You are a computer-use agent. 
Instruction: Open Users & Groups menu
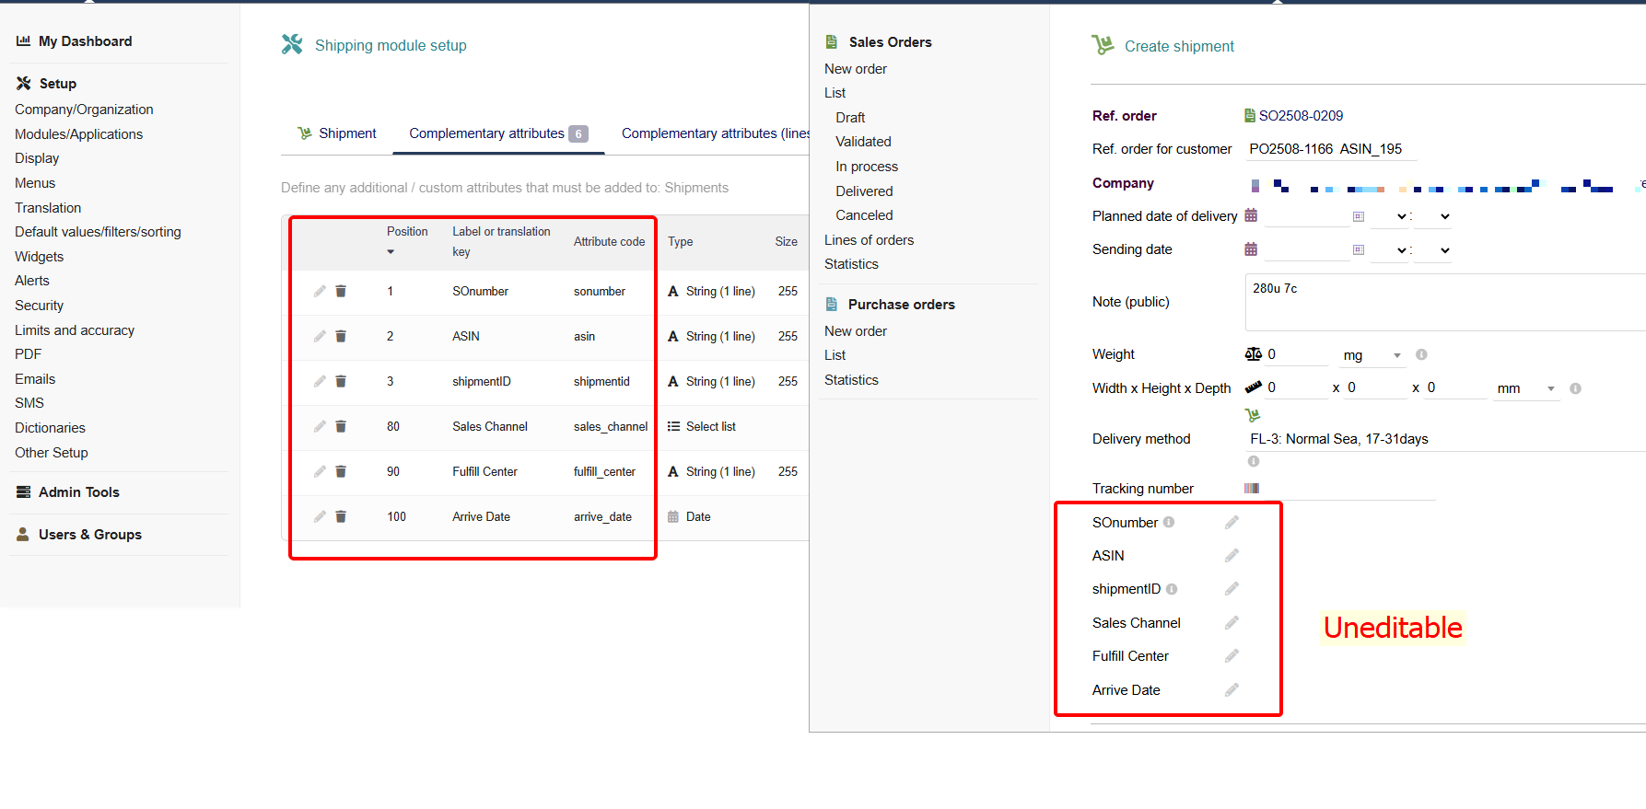[90, 535]
